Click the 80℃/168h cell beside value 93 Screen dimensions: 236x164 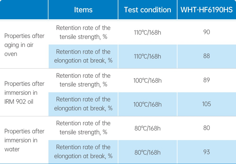pos(148,152)
